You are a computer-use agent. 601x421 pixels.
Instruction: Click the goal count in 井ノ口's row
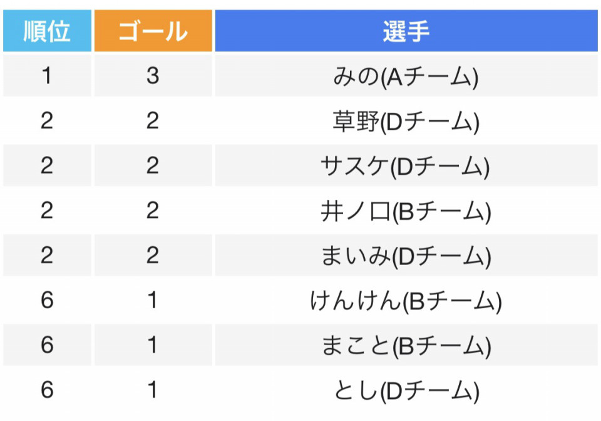pos(153,212)
